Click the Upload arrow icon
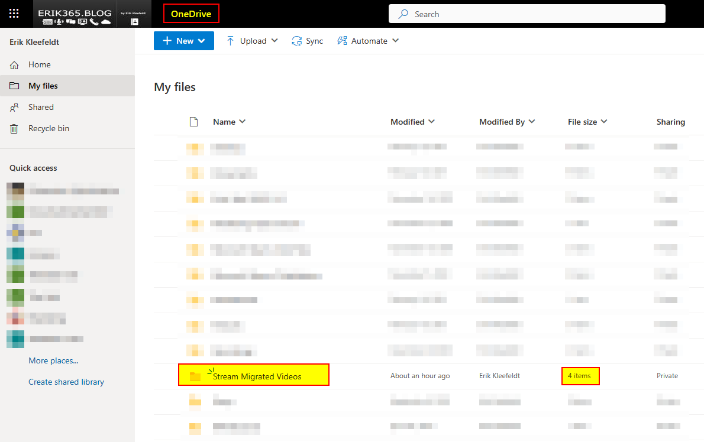The width and height of the screenshot is (704, 442). click(231, 41)
